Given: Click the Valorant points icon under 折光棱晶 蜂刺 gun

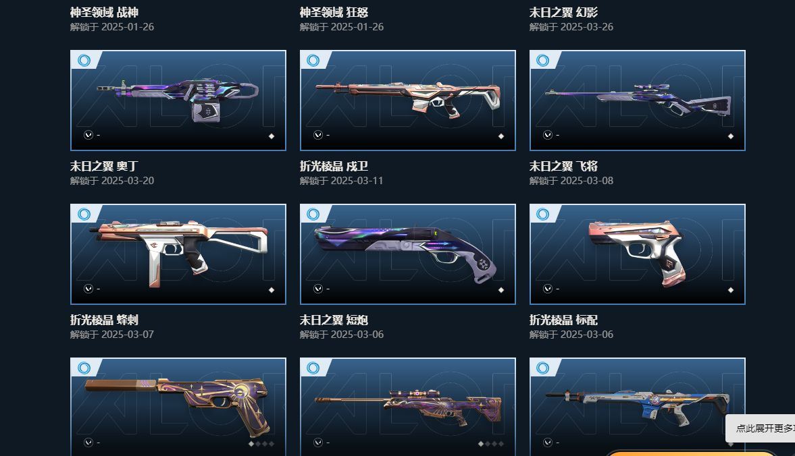Looking at the screenshot, I should 88,289.
